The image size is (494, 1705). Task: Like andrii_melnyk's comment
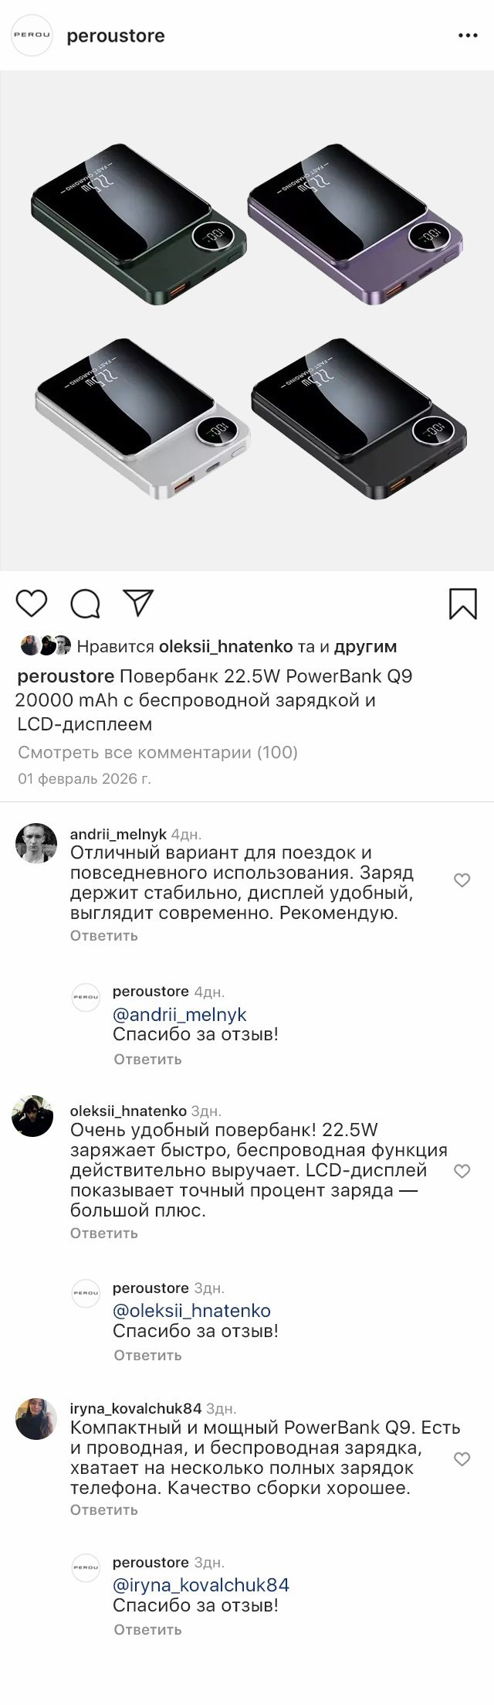click(462, 880)
